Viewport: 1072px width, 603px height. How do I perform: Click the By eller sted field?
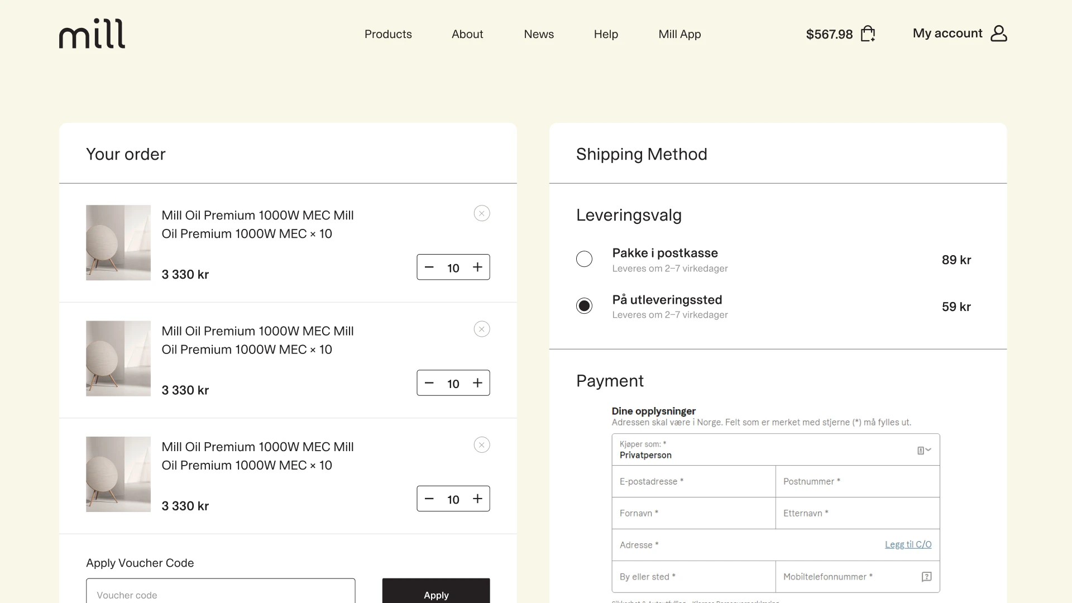tap(693, 577)
